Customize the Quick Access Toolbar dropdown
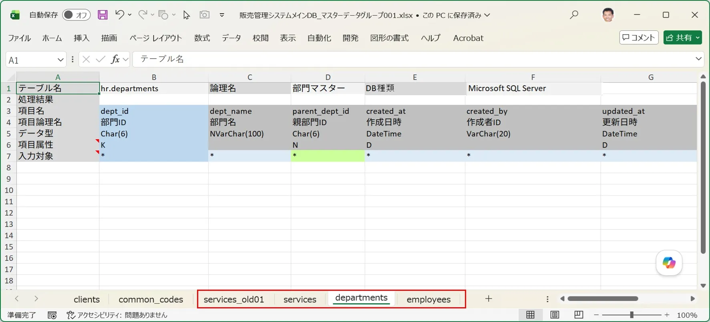The height and width of the screenshot is (322, 710). (222, 15)
